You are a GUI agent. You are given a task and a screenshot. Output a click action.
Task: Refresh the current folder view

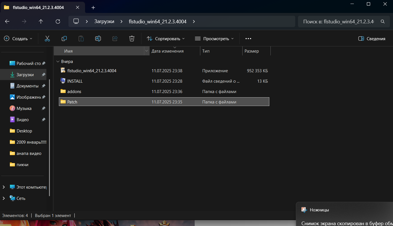click(58, 21)
